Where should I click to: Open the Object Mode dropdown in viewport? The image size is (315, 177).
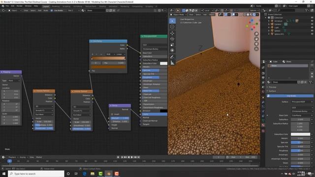pyautogui.click(x=178, y=14)
